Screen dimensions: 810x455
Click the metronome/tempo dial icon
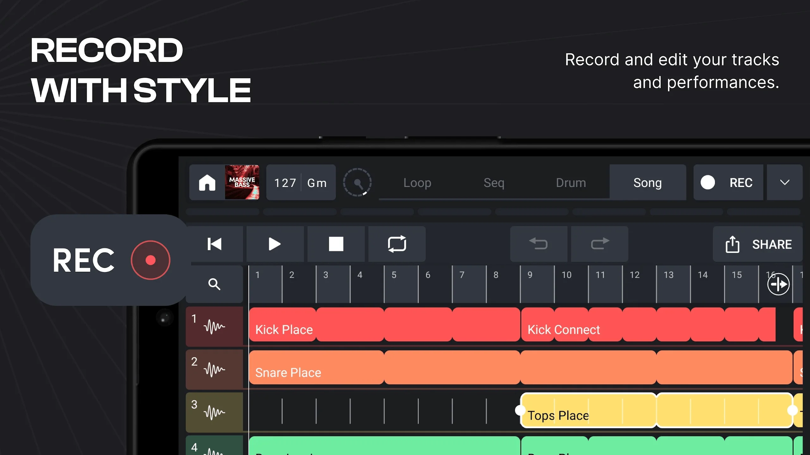tap(358, 182)
